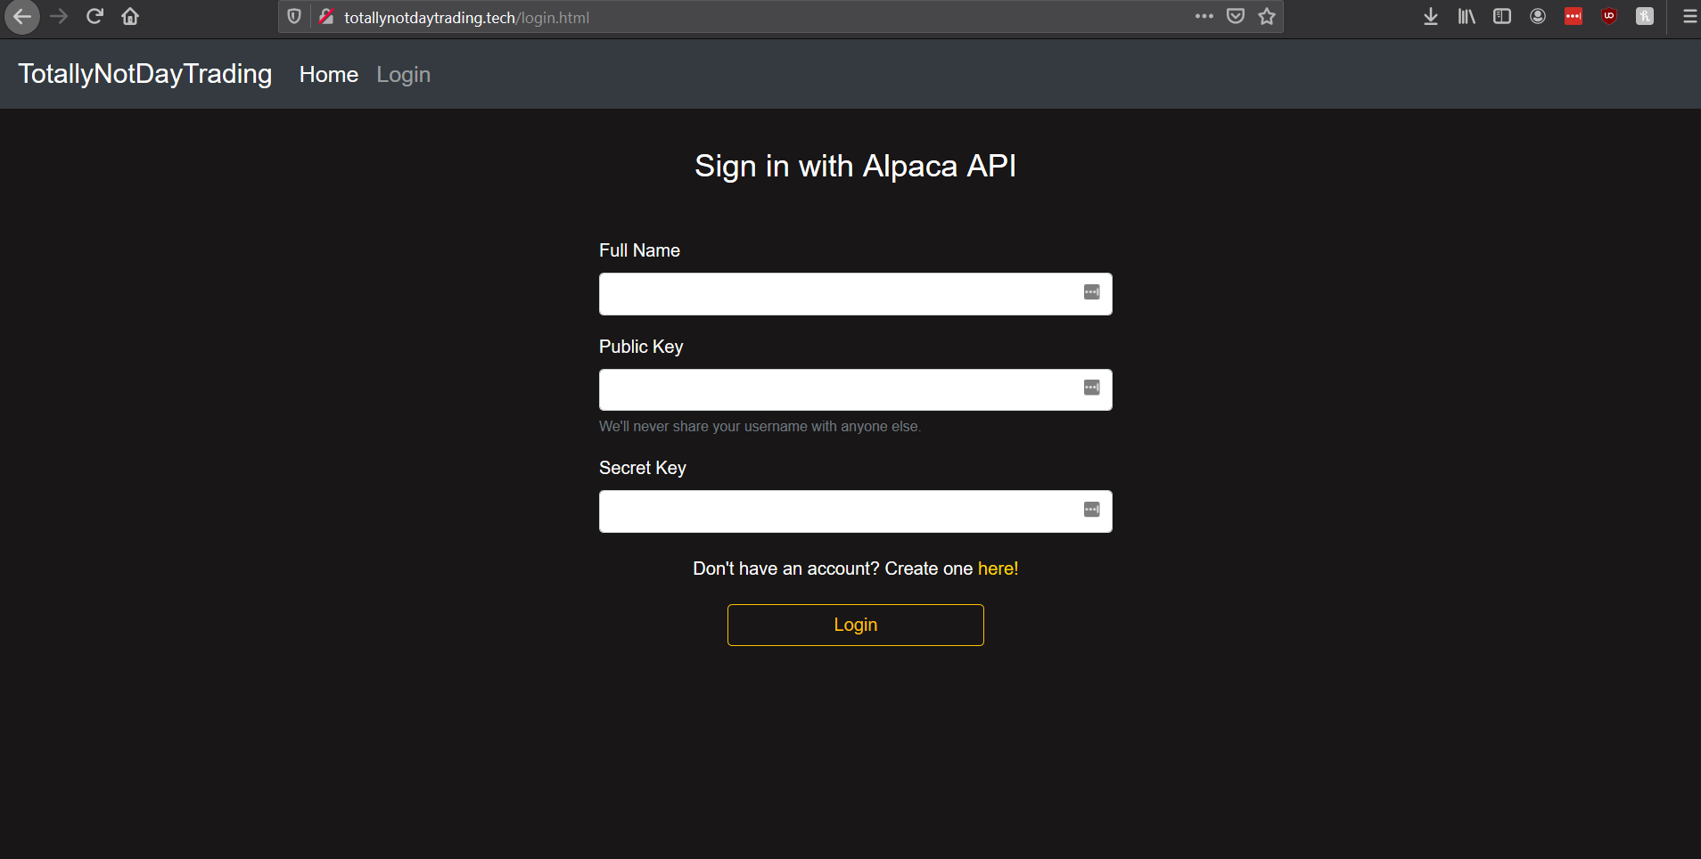
Task: Click the "Don't have an account?" text
Action: point(786,569)
